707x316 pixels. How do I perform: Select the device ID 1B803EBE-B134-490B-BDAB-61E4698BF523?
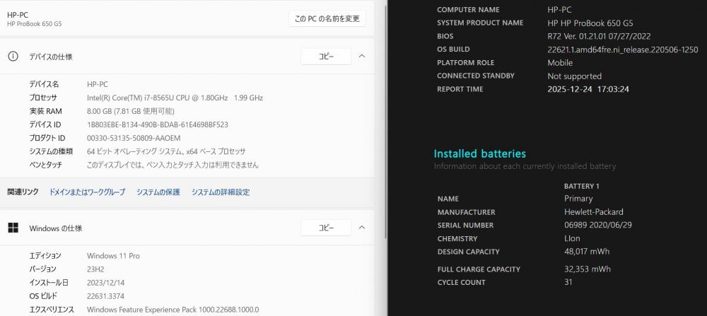[158, 124]
